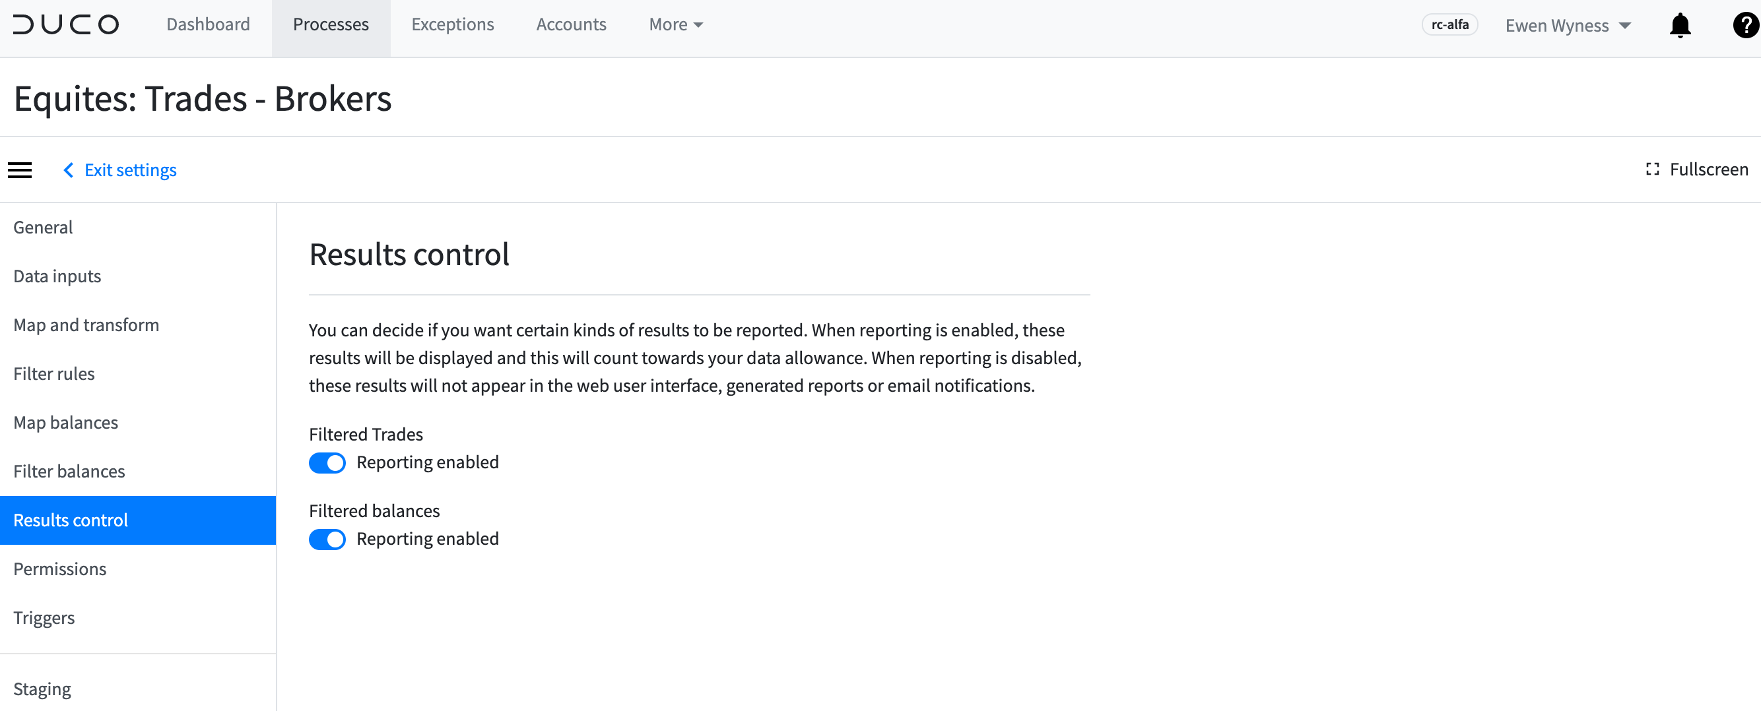
Task: Click the Results control heading
Action: click(x=409, y=254)
